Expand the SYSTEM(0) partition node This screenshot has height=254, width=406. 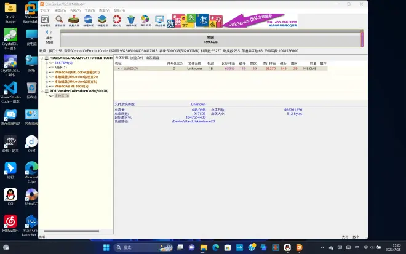pyautogui.click(x=47, y=63)
